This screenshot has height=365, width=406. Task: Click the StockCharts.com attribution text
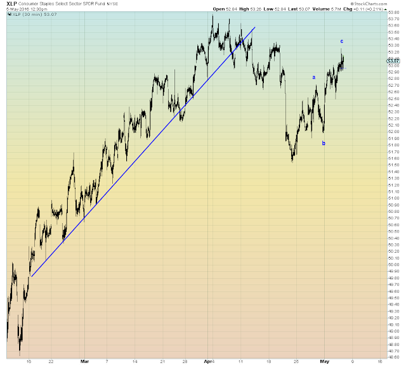tap(369, 4)
